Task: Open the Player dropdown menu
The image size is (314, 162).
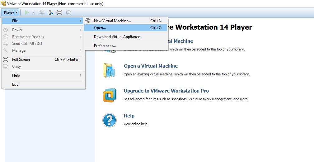Action: (10, 13)
